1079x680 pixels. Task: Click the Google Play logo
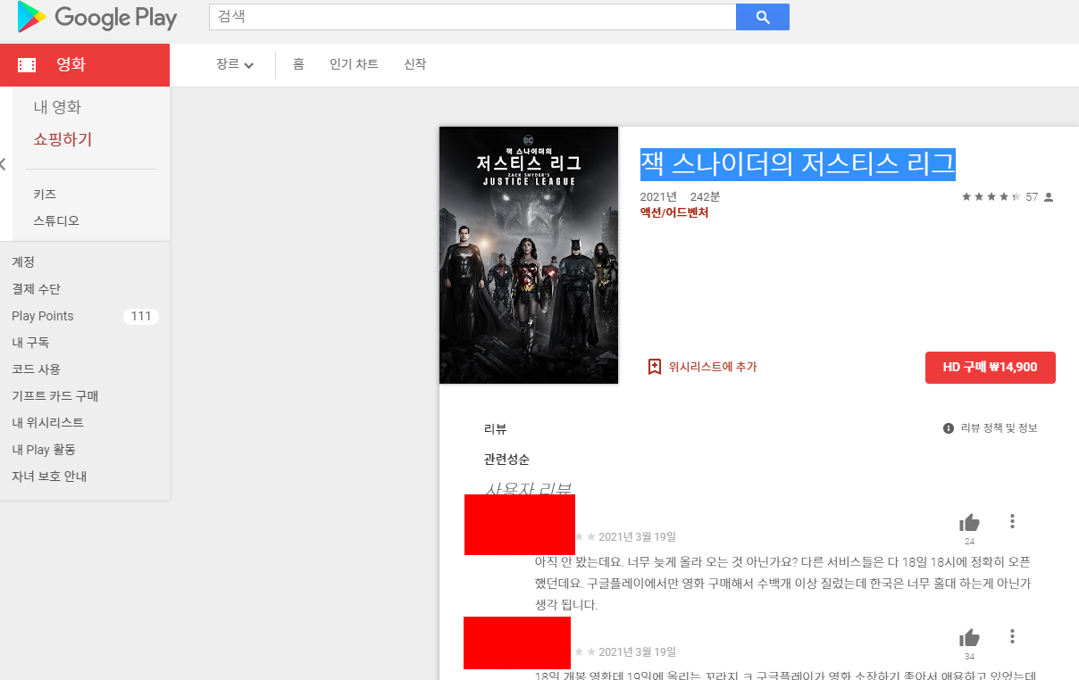click(x=97, y=17)
